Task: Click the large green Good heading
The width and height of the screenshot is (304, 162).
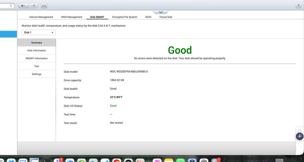Action: (x=180, y=50)
